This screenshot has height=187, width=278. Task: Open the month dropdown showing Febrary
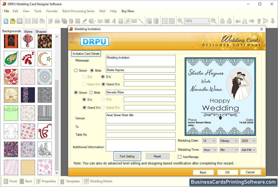click(x=229, y=141)
